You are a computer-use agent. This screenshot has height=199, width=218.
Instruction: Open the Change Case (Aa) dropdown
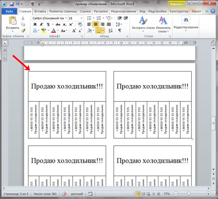[x=64, y=30]
